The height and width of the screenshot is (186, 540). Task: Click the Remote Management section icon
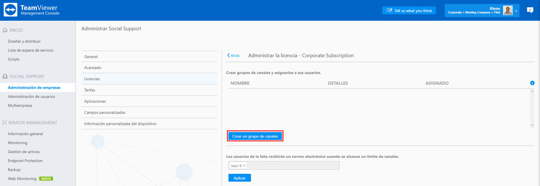pos(5,123)
